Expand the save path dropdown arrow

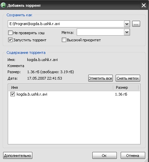pyautogui.click(x=127, y=24)
